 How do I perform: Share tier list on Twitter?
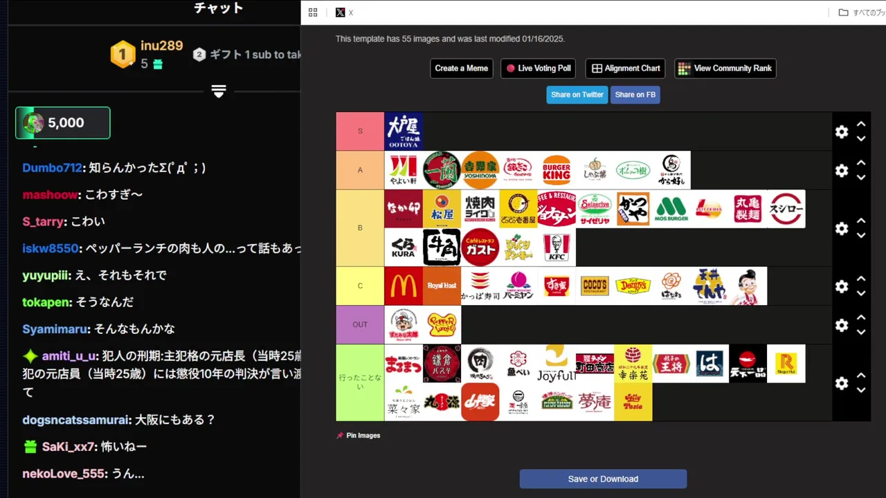[577, 95]
